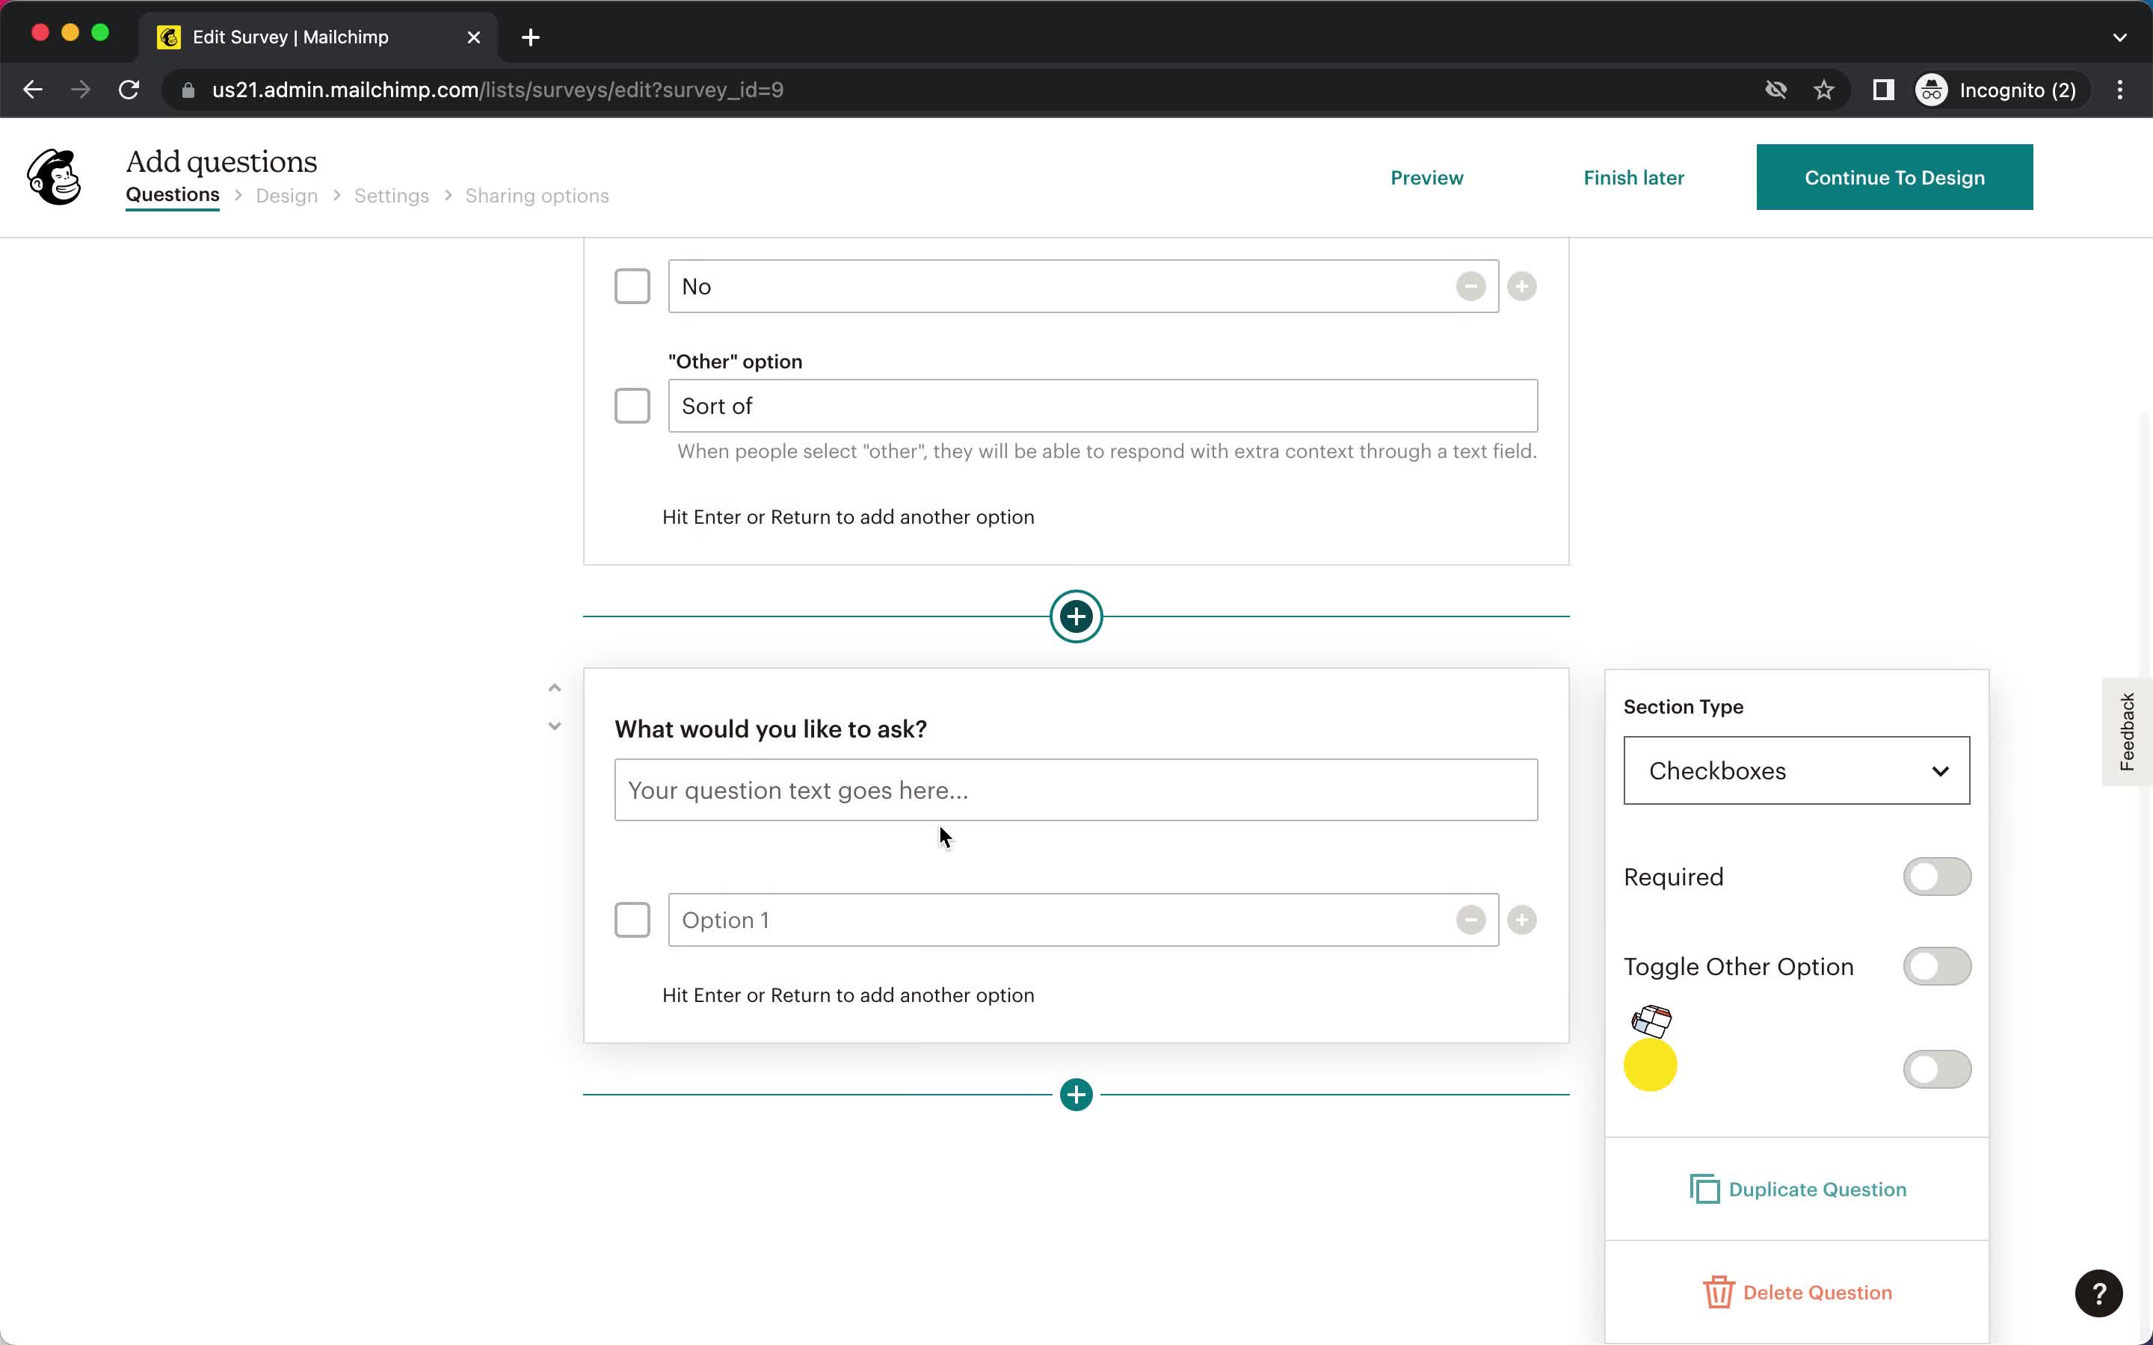
Task: Open the Section Type dropdown
Action: tap(1796, 770)
